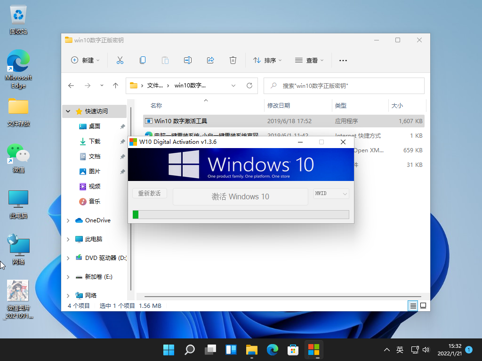
Task: Click the 激活 Windows 10 button
Action: point(240,196)
